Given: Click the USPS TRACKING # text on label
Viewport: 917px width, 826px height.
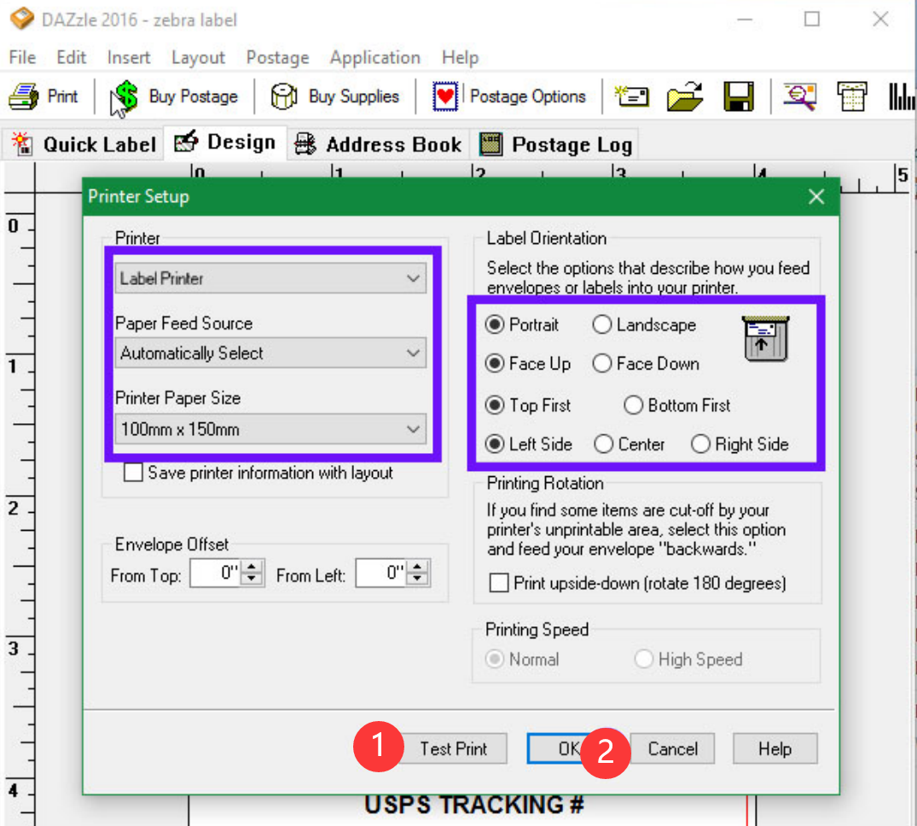Looking at the screenshot, I should pos(473,806).
